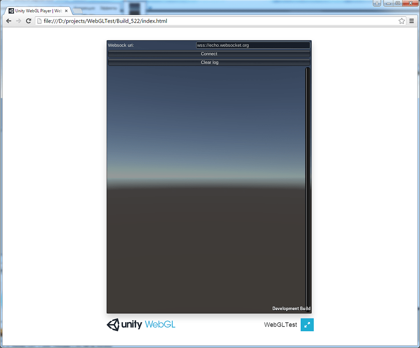This screenshot has width=420, height=348.
Task: Click the user profile icon in the titlebar
Action: 377,3
